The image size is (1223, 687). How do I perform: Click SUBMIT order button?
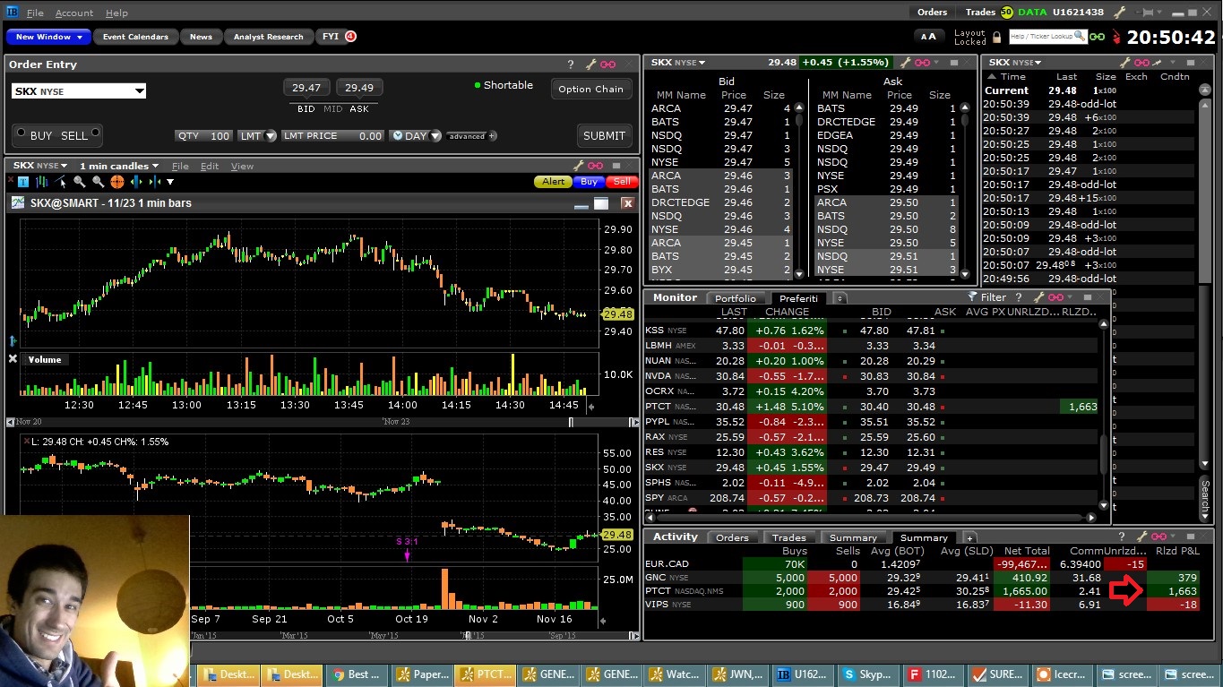click(604, 135)
